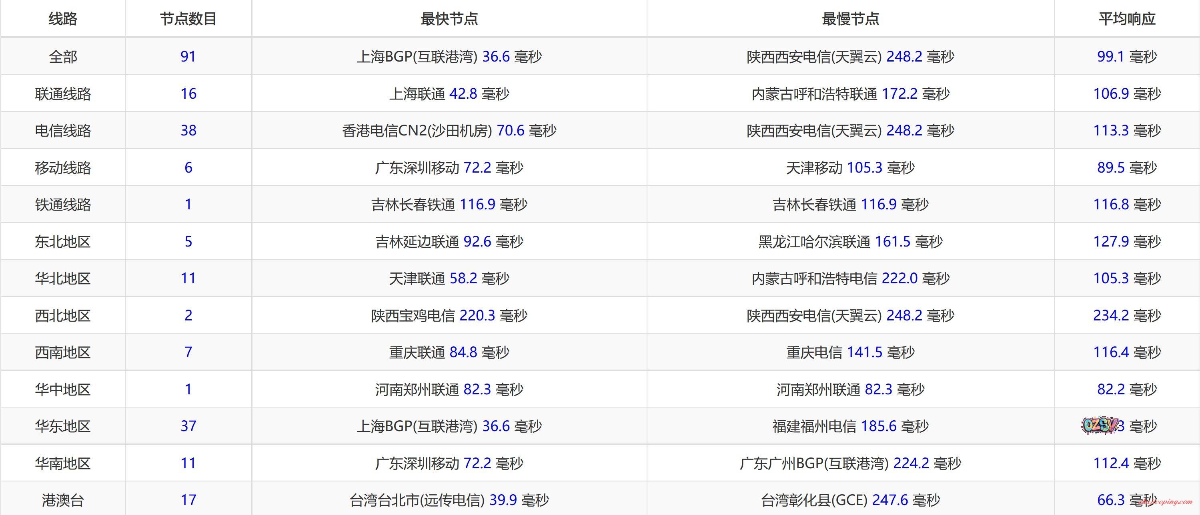The height and width of the screenshot is (515, 1200).
Task: Click the 港澳台 row label
Action: [63, 500]
